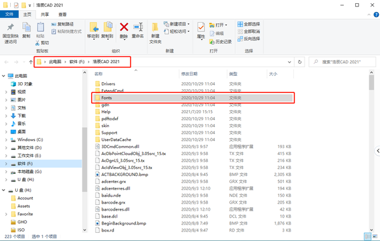Click This PC in address path
The image size is (380, 241).
[x=55, y=62]
